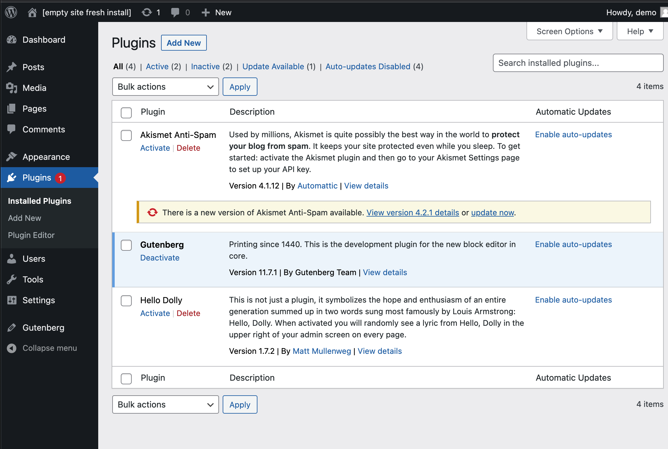The image size is (668, 449).
Task: Open the Bulk actions dropdown
Action: (x=165, y=87)
